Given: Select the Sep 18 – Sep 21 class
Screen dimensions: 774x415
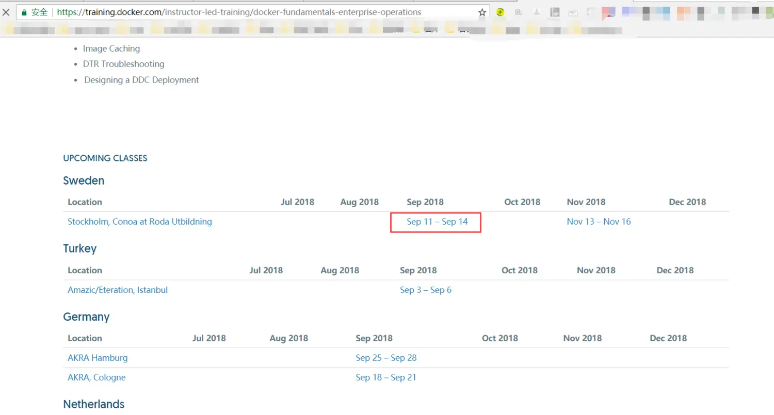Looking at the screenshot, I should click(x=386, y=377).
